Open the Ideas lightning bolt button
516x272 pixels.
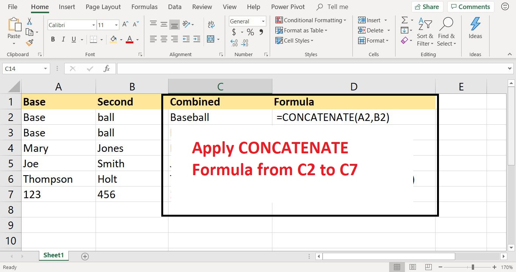point(475,29)
